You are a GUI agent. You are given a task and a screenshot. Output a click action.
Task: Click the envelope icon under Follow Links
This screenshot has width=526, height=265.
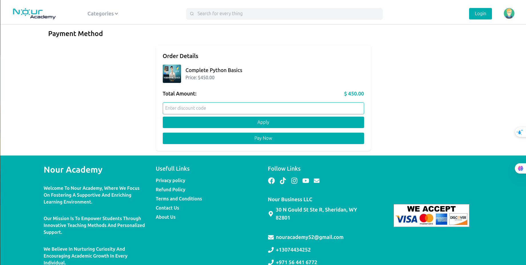click(x=316, y=181)
